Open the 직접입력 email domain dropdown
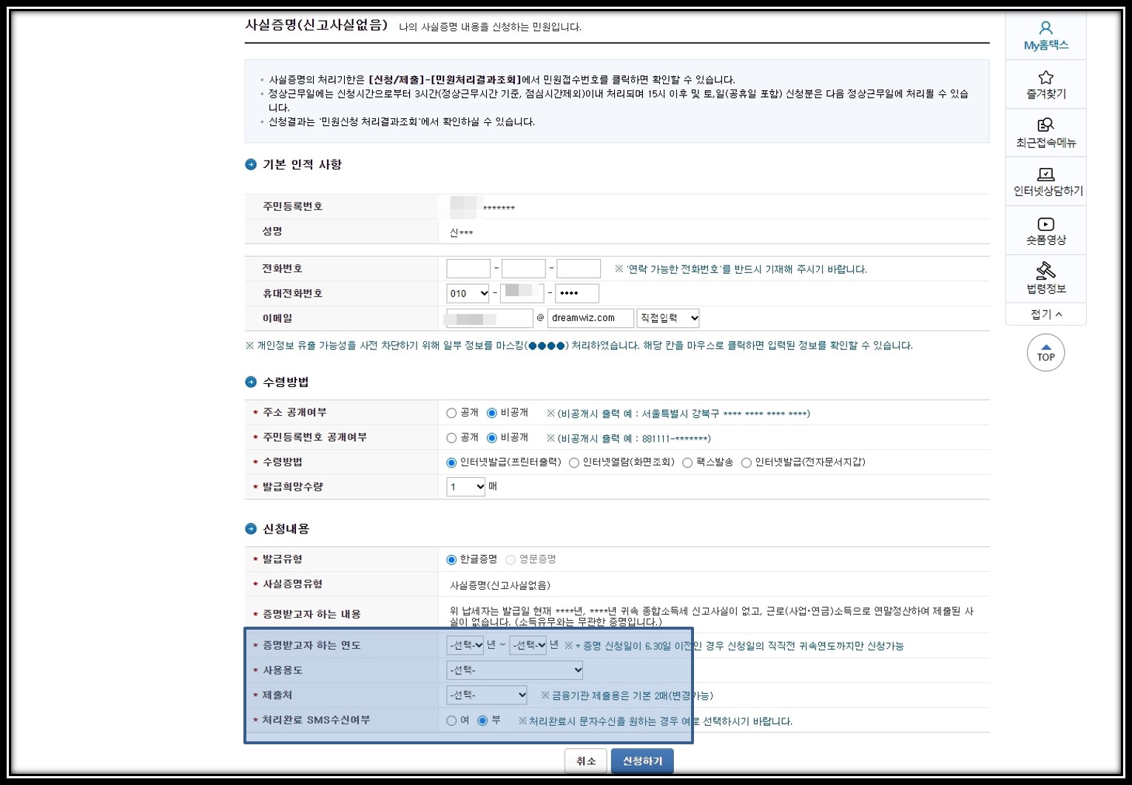 point(668,318)
